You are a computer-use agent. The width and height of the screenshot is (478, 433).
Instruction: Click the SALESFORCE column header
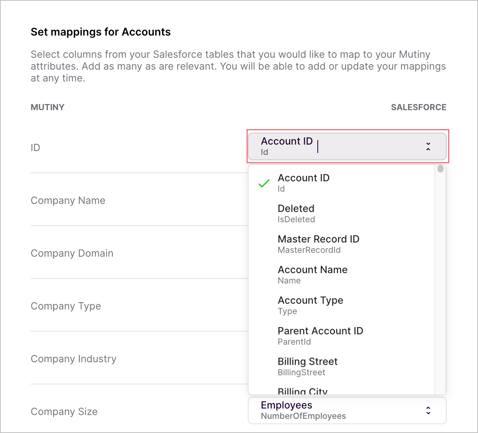click(x=418, y=107)
